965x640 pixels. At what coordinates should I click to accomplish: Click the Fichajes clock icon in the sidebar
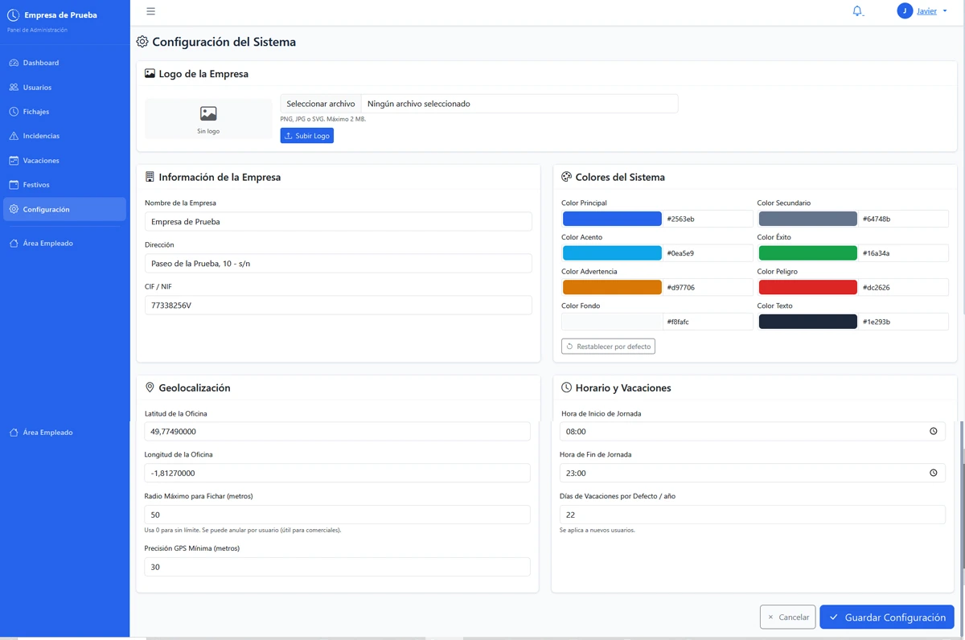(x=14, y=112)
